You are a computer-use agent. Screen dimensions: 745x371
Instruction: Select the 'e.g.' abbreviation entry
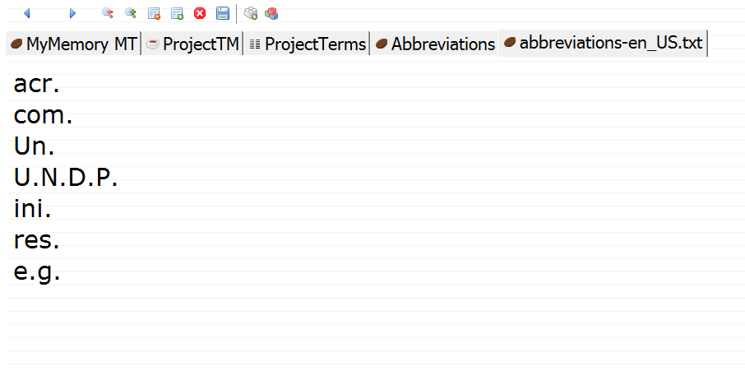click(37, 271)
